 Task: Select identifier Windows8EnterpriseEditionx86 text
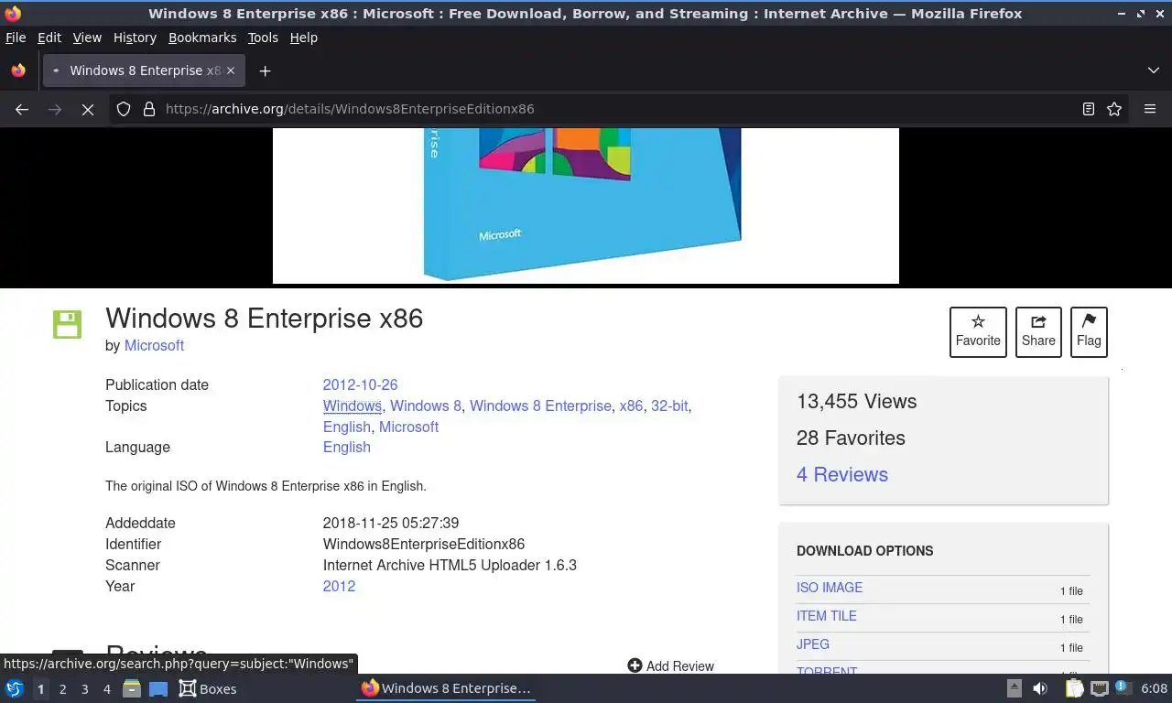pos(424,544)
